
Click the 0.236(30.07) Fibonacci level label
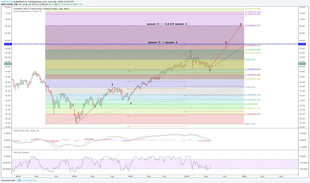pyautogui.click(x=253, y=114)
